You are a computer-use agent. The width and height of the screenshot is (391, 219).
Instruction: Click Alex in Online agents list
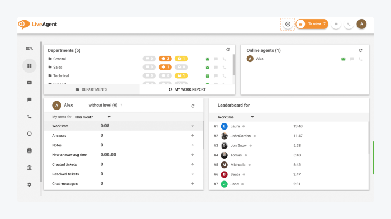(260, 59)
